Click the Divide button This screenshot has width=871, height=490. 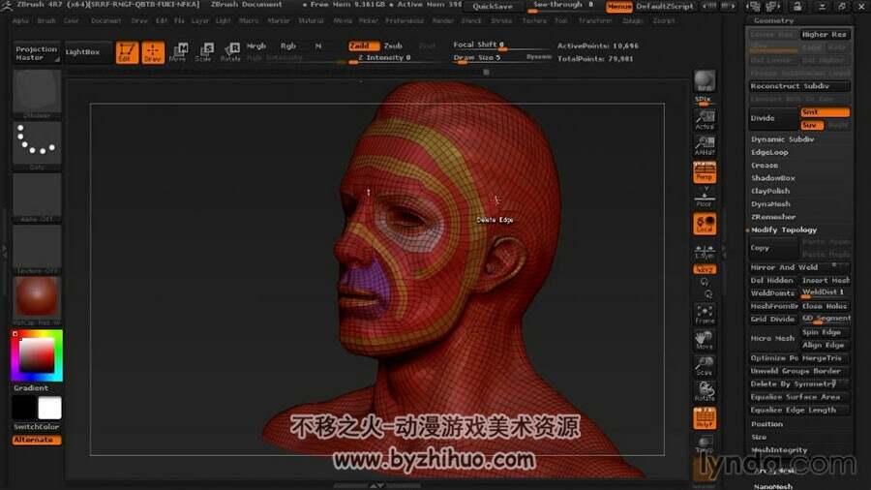coord(772,118)
